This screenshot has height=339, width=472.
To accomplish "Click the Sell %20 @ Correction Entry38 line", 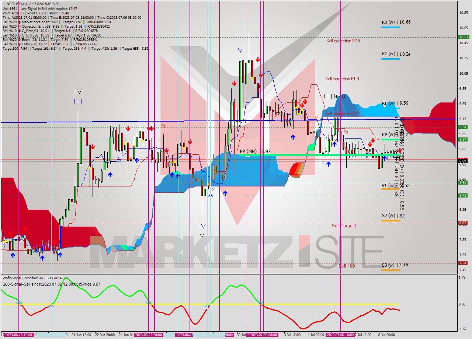I will [x=56, y=27].
